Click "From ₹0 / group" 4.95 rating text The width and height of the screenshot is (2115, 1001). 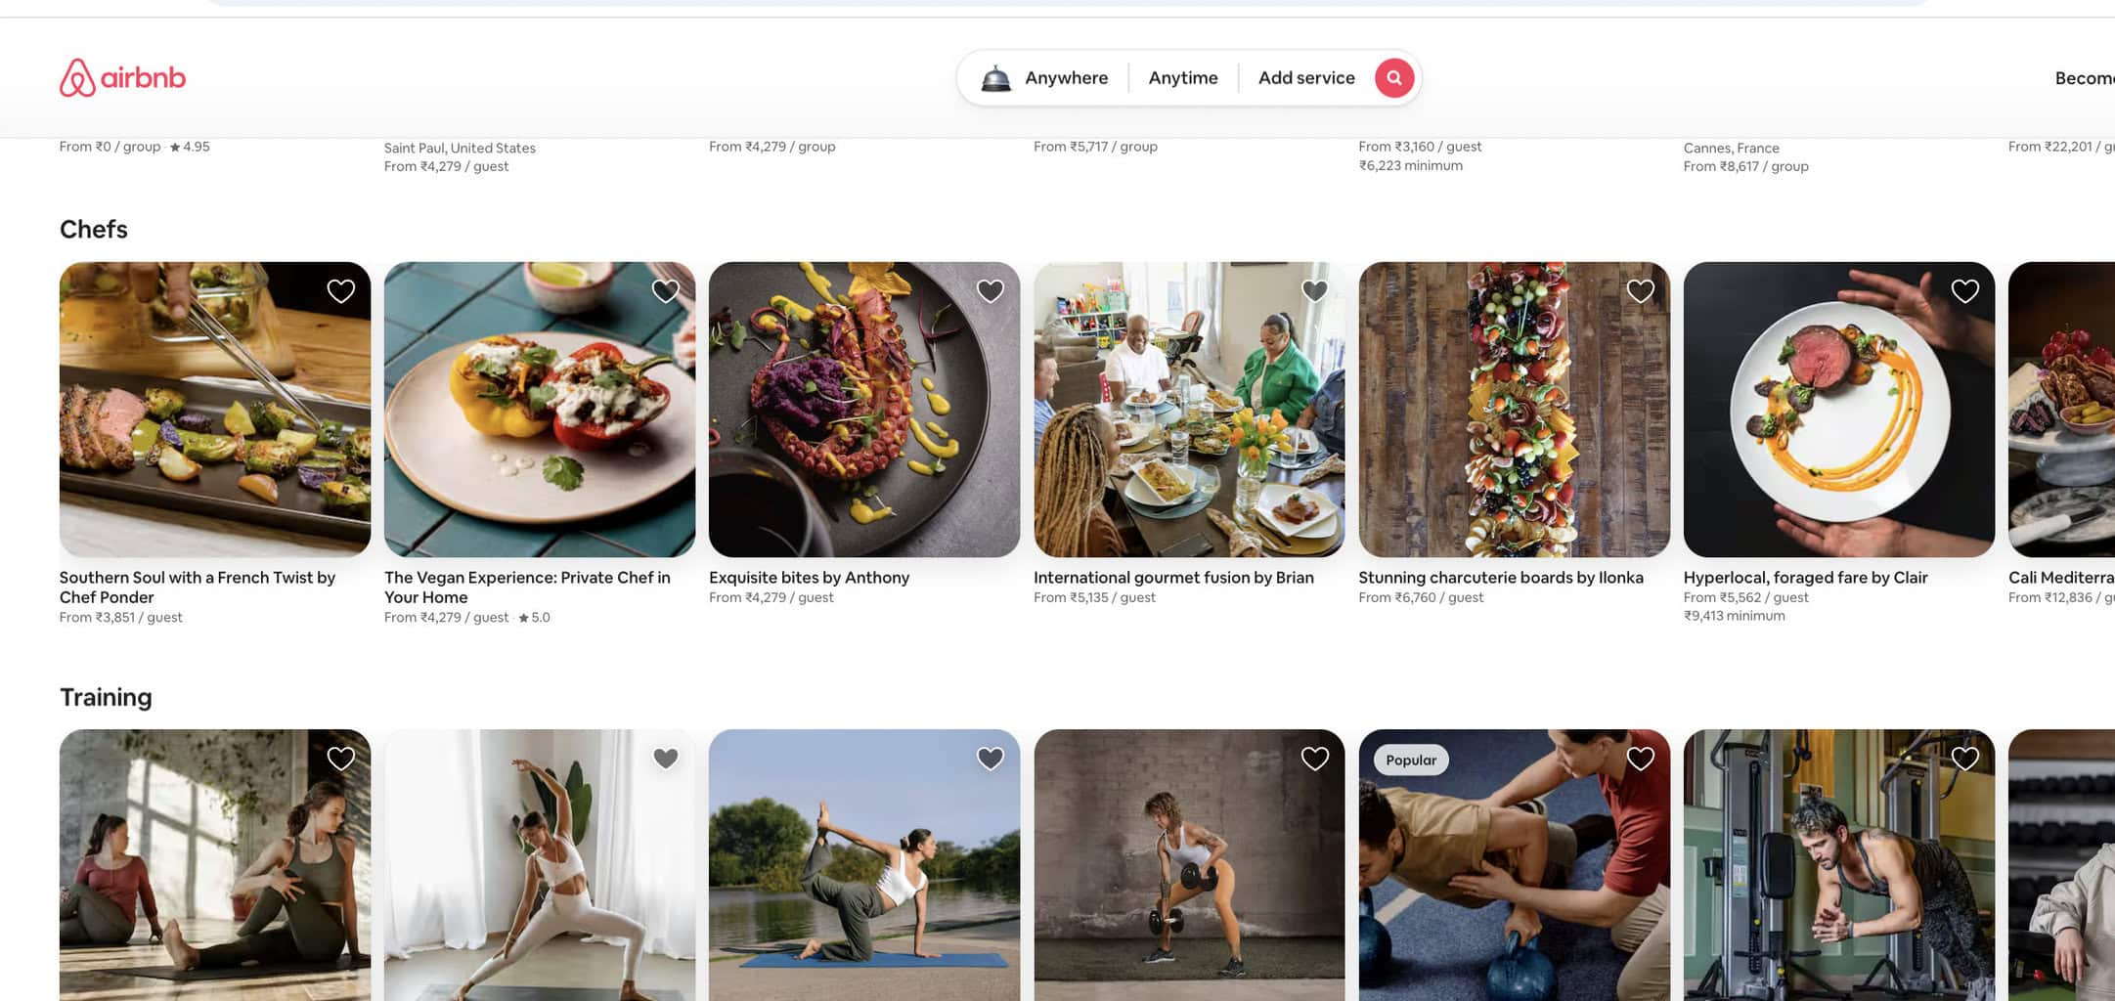coord(134,147)
